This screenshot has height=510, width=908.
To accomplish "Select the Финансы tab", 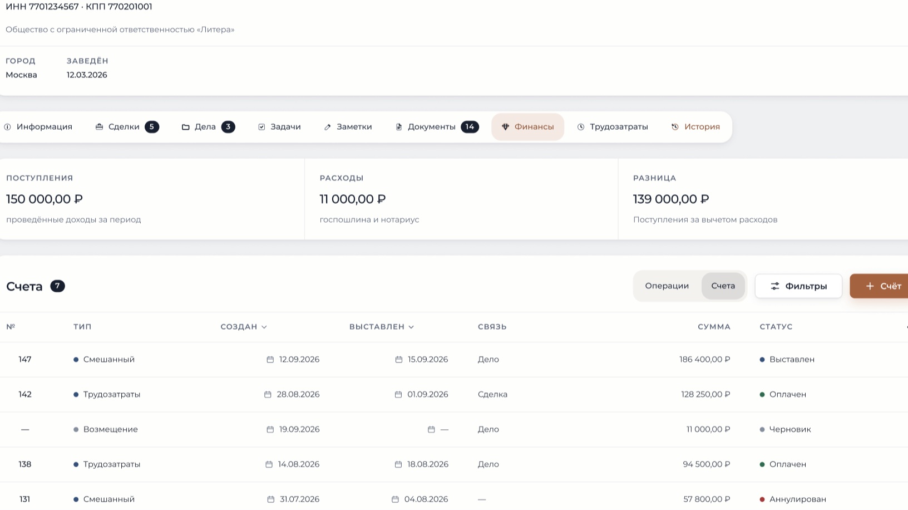I will 527,127.
